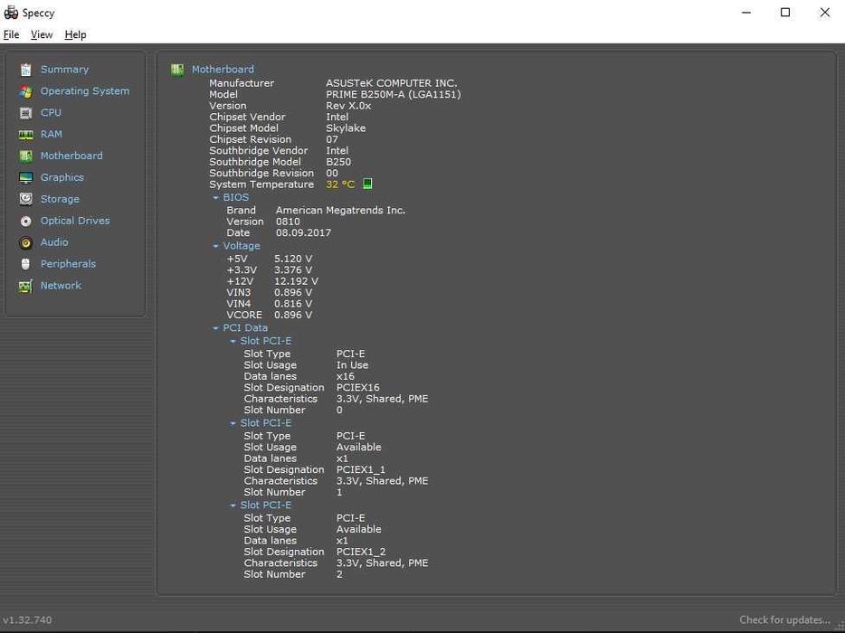Open the Summary section

pyautogui.click(x=64, y=70)
